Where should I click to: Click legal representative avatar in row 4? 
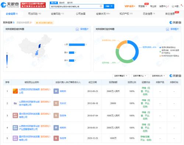coord(56,128)
